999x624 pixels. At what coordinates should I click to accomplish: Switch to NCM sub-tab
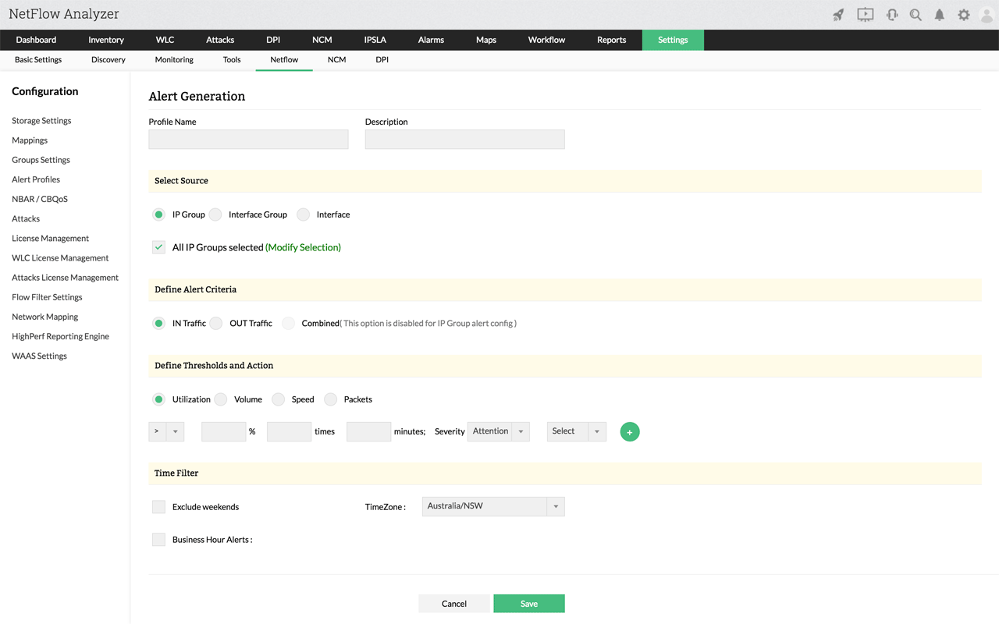pyautogui.click(x=336, y=60)
